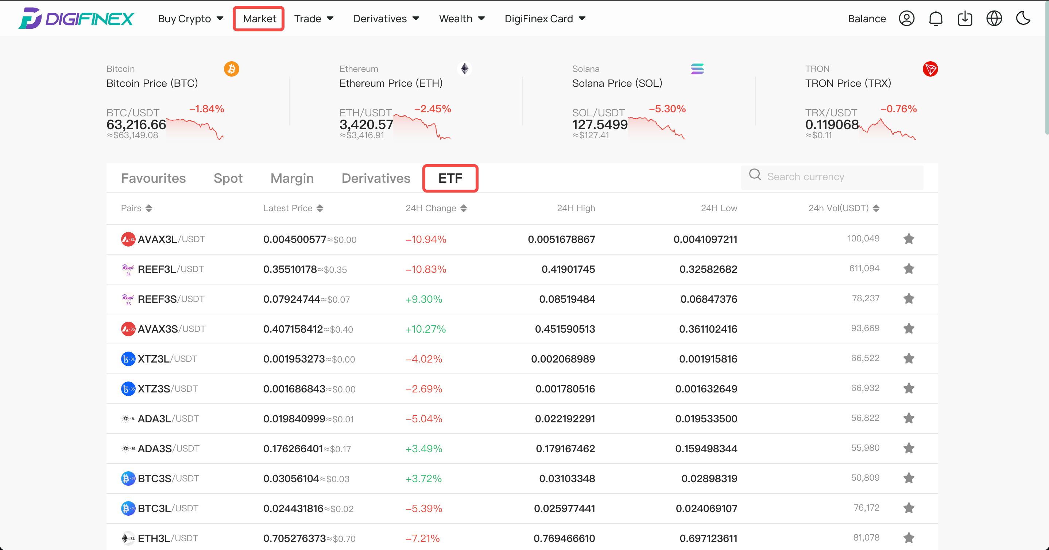Click the XTZ3S/USDT pair name

[x=168, y=389]
